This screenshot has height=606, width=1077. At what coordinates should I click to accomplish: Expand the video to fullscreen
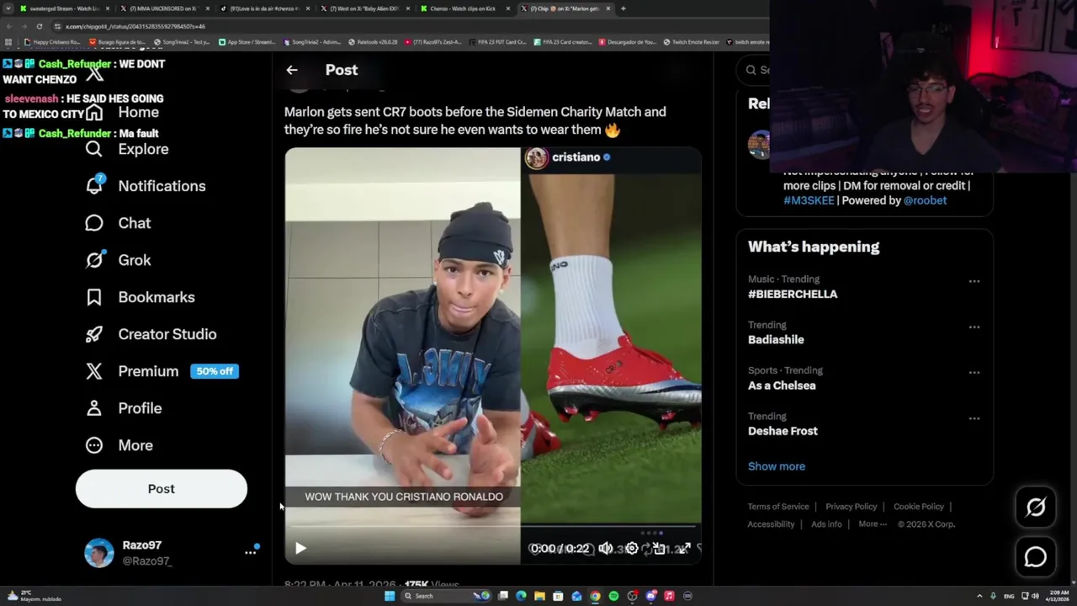[685, 548]
